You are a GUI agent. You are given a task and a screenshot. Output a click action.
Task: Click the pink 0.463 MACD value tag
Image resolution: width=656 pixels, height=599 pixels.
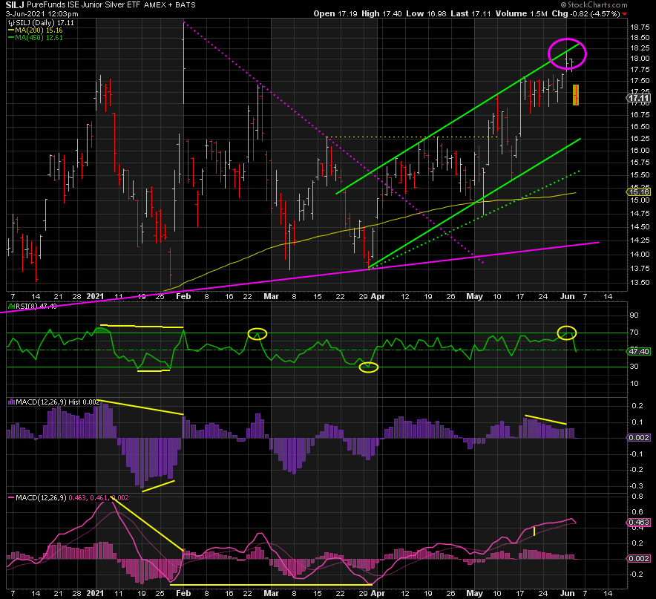point(639,523)
